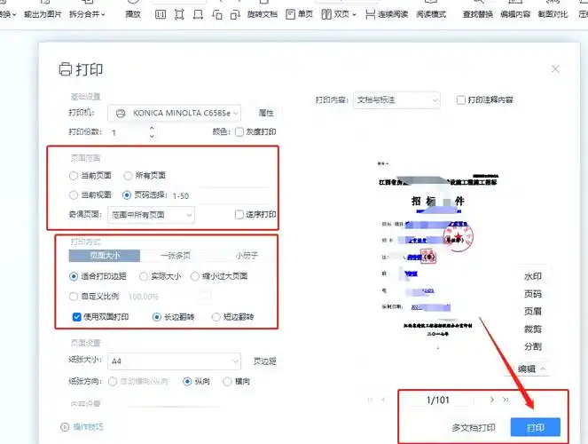Select 自定义比例 radio option
Image resolution: width=588 pixels, height=444 pixels.
[74, 297]
